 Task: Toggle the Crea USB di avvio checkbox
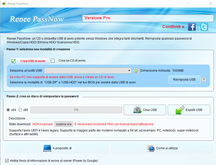pos(14,61)
